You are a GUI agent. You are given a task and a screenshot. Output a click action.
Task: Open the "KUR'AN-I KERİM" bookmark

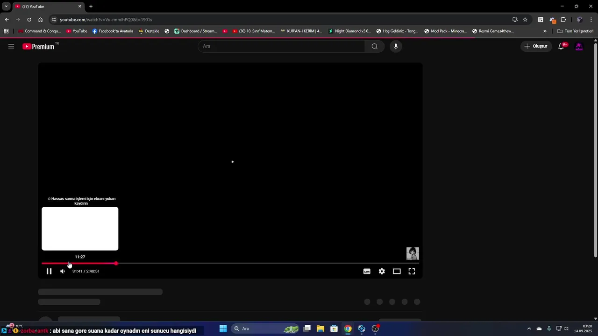coord(301,31)
